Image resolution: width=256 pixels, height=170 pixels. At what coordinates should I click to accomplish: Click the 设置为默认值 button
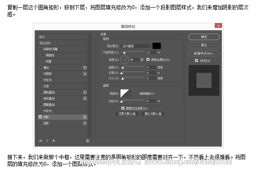coord(127,114)
